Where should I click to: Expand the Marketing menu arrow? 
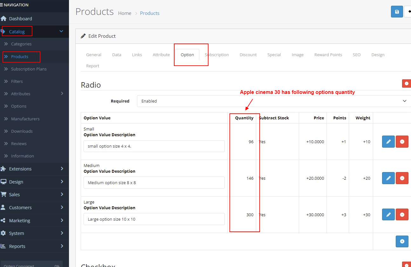(62, 220)
